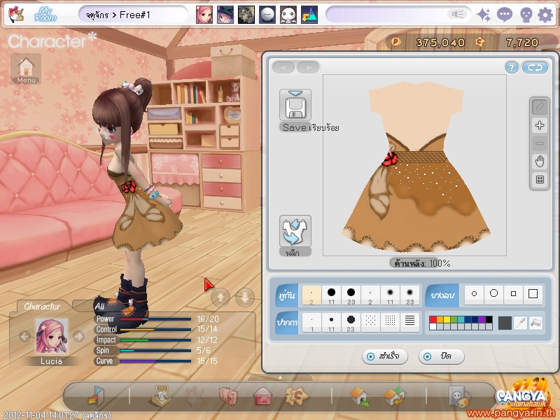The height and width of the screenshot is (420, 560).
Task: Open the settings gear at top
Action: (545, 15)
